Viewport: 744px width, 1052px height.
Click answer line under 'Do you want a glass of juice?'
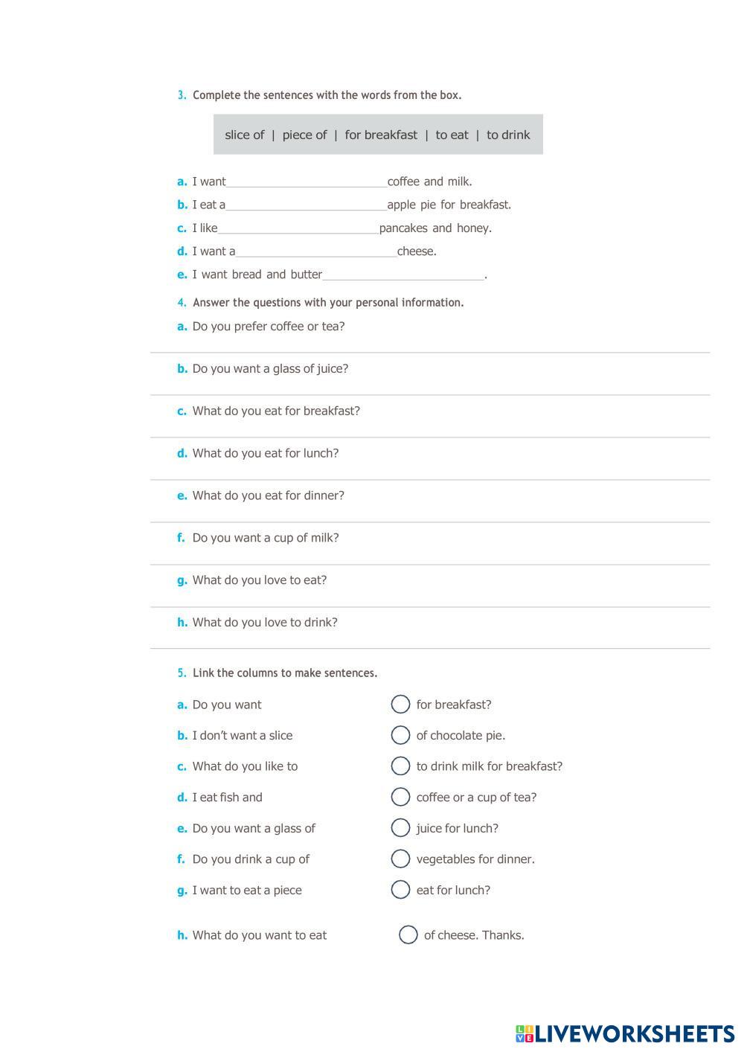[x=430, y=388]
